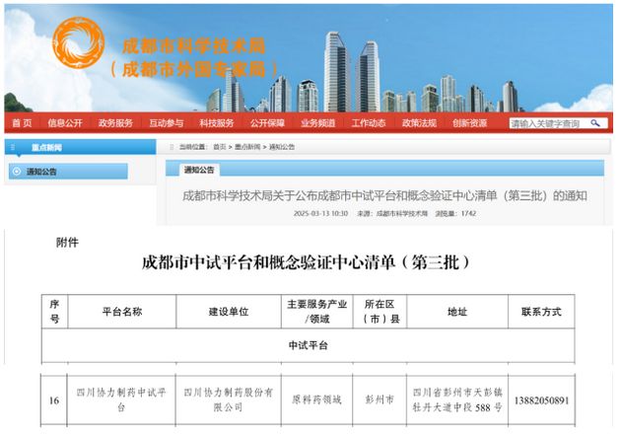
Task: Click the source text 成都市科学技术局
Action: 401,213
